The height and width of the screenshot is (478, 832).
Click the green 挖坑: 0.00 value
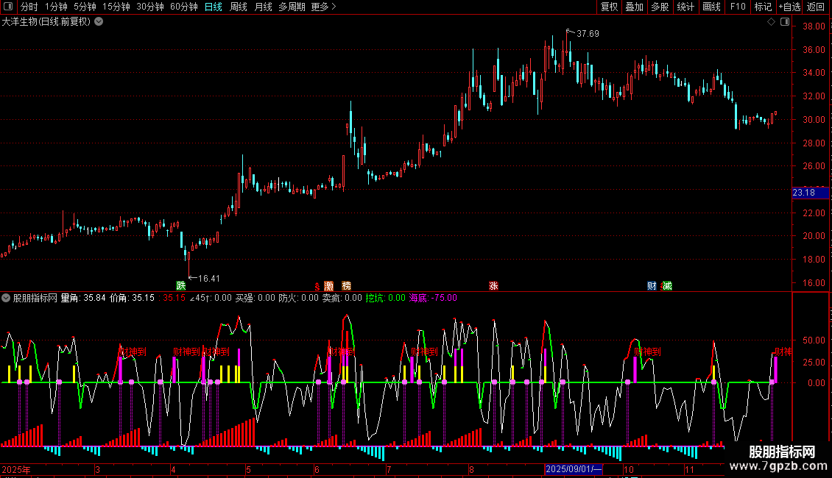(385, 298)
